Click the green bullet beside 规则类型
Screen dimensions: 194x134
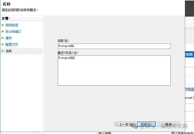click(3, 25)
